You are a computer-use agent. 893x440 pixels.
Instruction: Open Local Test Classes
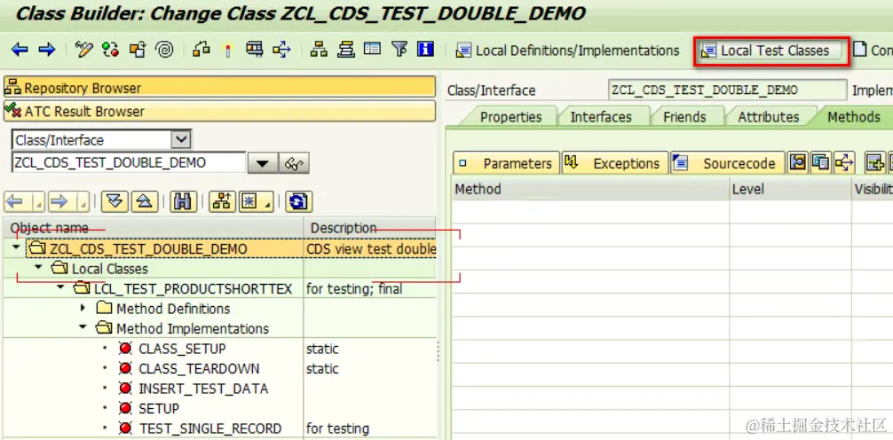(x=771, y=51)
